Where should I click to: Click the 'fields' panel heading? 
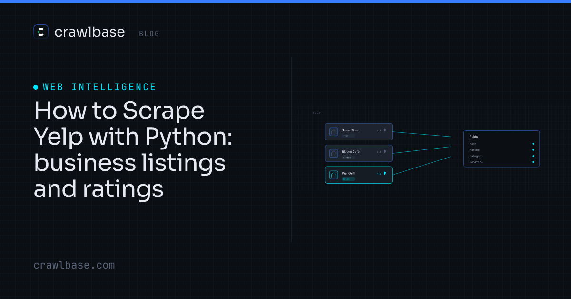[x=473, y=137]
